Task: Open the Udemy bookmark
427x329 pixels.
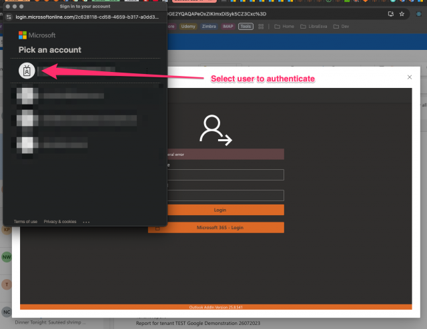Action: 187,27
